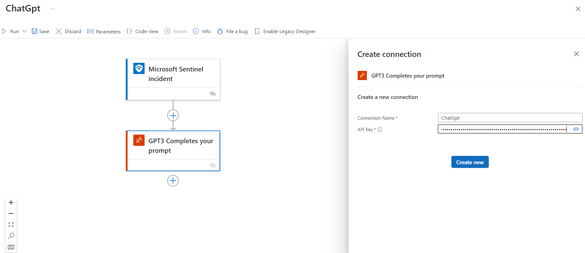Viewport: 585px width, 253px height.
Task: Click the Create new button
Action: 470,162
